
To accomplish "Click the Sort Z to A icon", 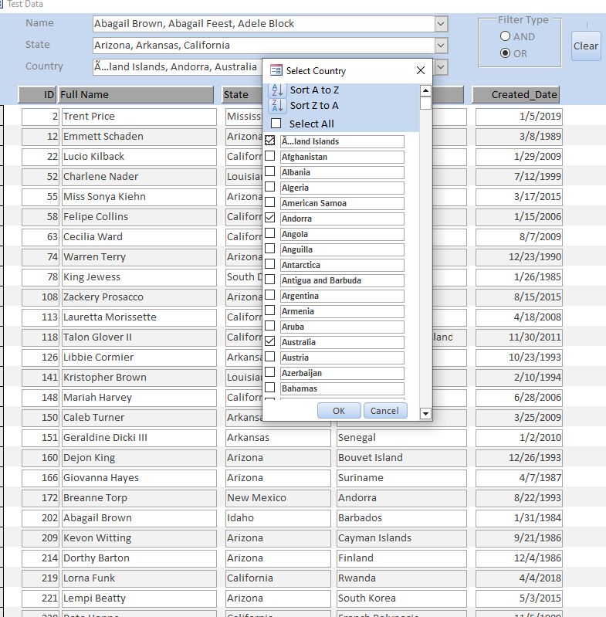I will [276, 106].
